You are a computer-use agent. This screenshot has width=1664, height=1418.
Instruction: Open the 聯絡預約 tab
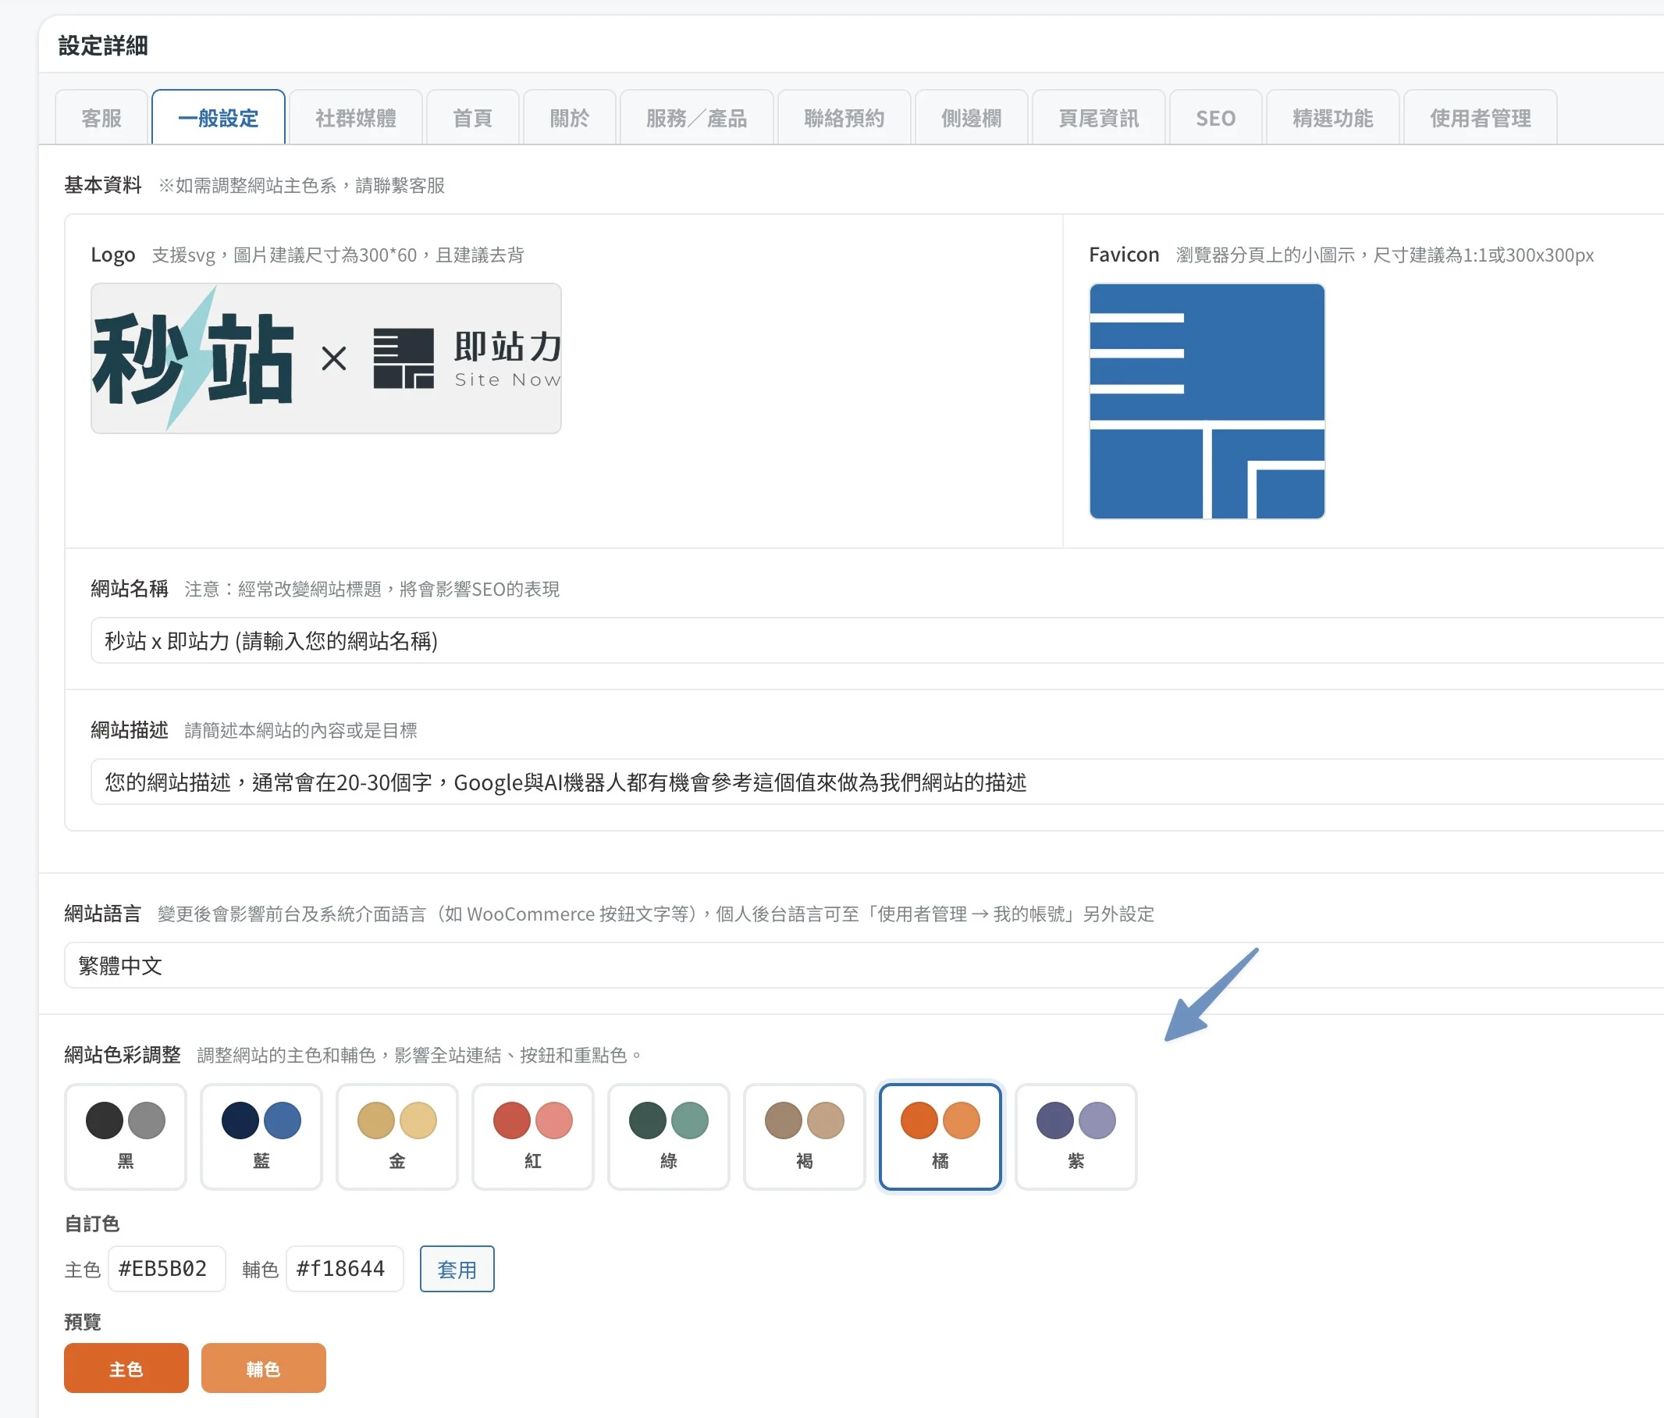(844, 118)
